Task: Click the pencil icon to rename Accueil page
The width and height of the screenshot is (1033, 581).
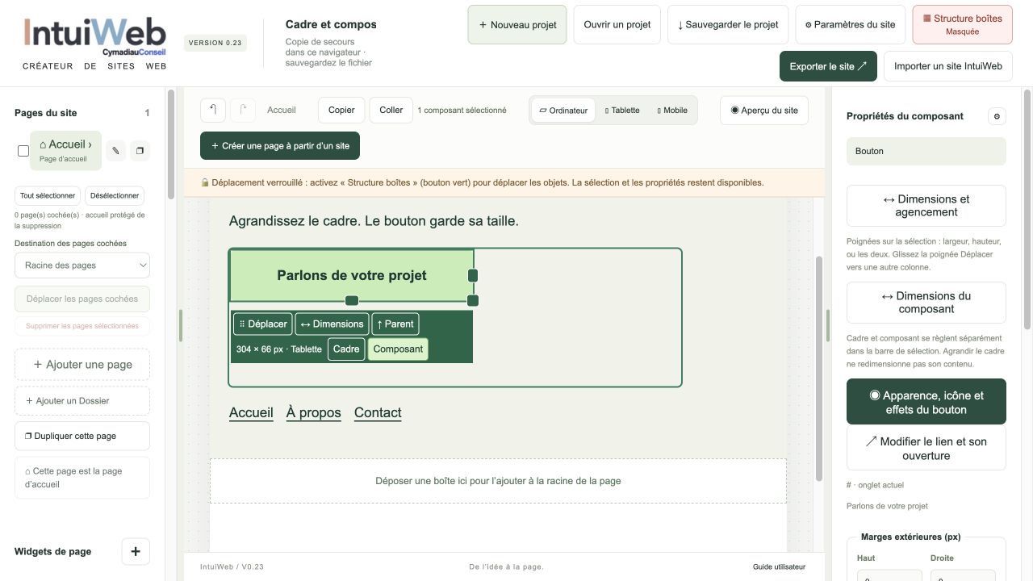Action: [x=116, y=151]
